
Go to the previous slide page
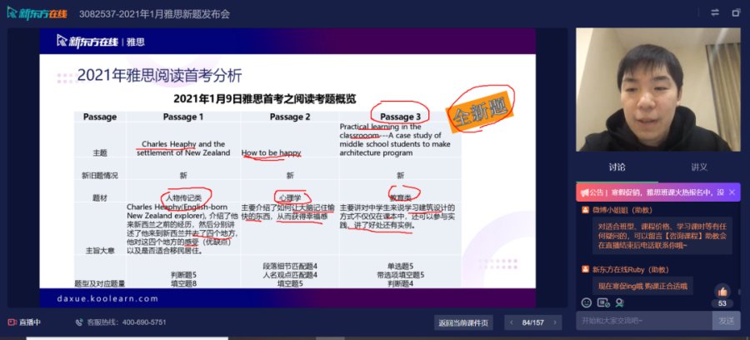coord(507,322)
